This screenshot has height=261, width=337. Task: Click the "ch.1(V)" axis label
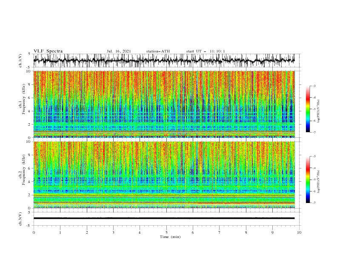click(20, 61)
